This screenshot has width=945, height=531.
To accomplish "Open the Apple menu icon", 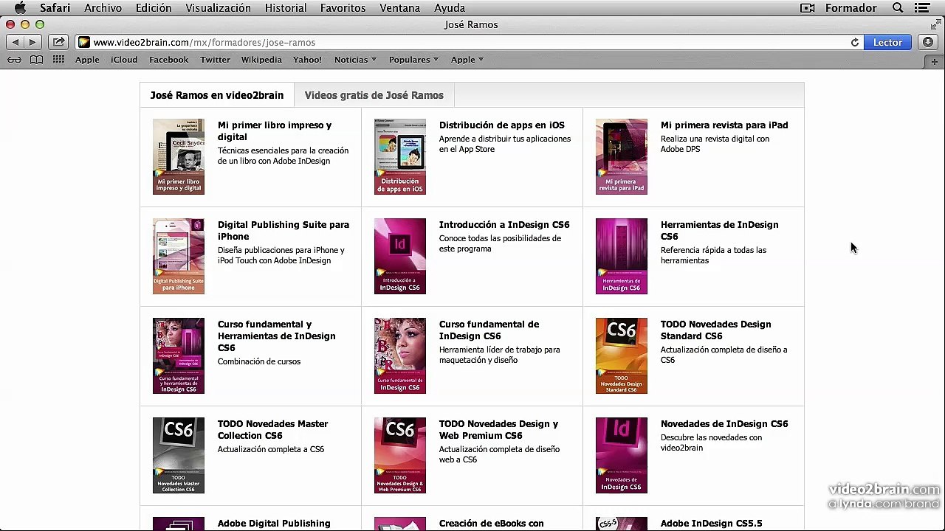I will pyautogui.click(x=20, y=8).
